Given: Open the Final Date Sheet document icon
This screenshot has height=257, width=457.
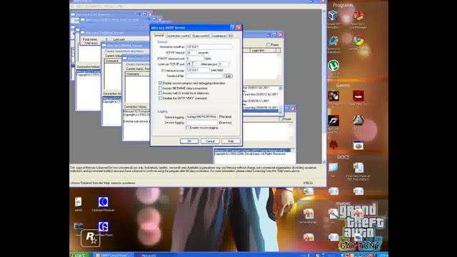Looking at the screenshot, I should (x=358, y=168).
